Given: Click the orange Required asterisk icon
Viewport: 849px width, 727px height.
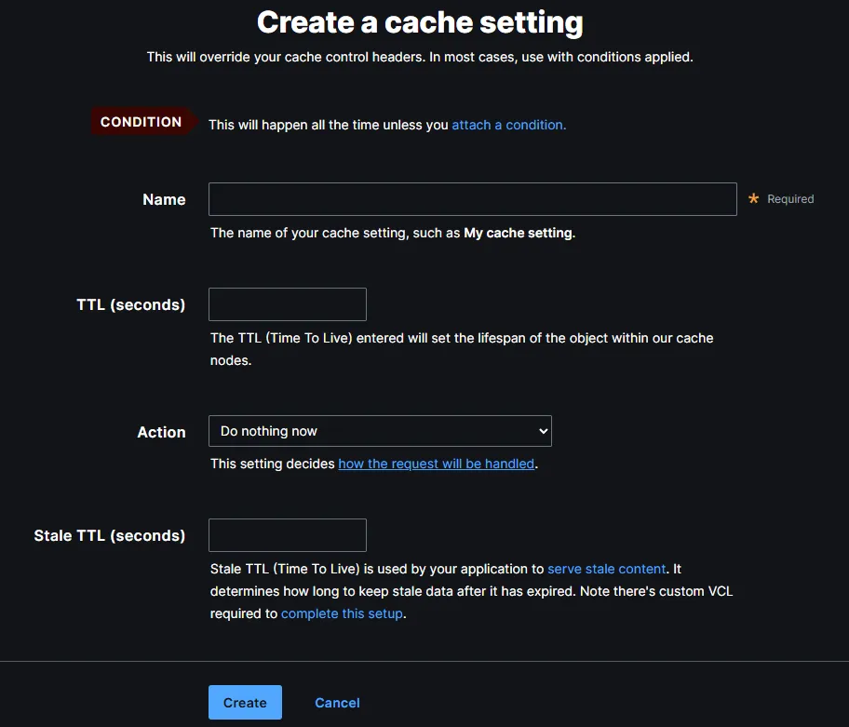Looking at the screenshot, I should (754, 199).
